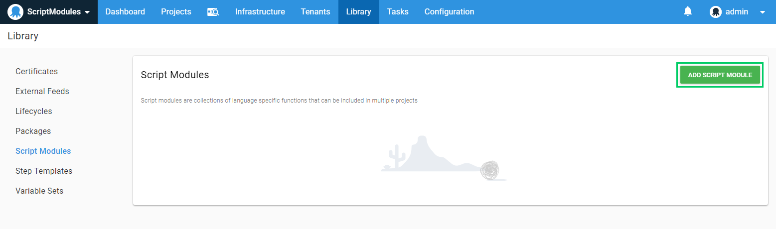776x229 pixels.
Task: Open the Tasks page
Action: pyautogui.click(x=397, y=12)
